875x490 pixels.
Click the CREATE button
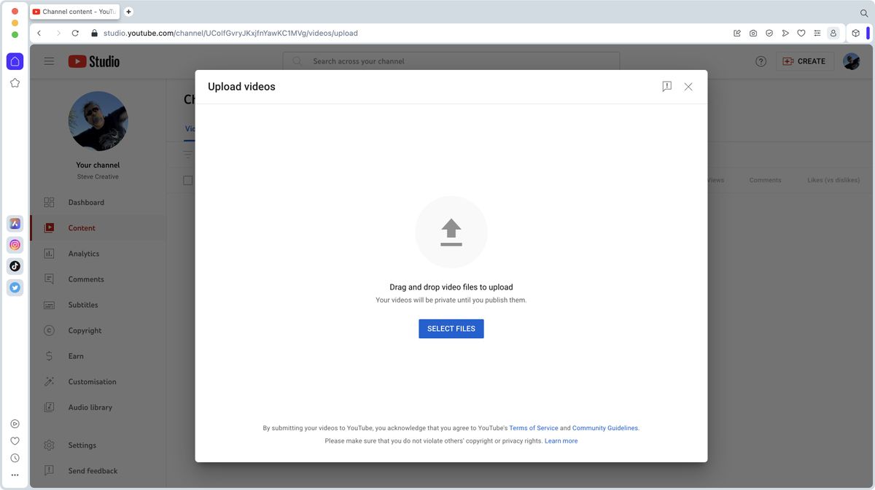804,61
